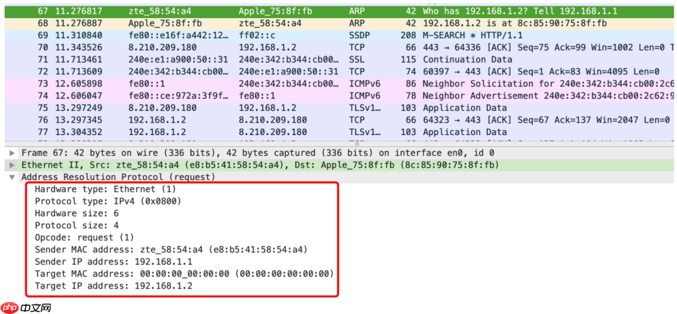
Task: Click SSL protocol cell in packet 71
Action: [357, 59]
